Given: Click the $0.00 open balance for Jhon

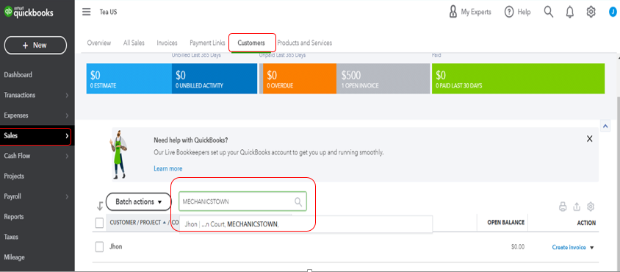Looking at the screenshot, I should 518,247.
